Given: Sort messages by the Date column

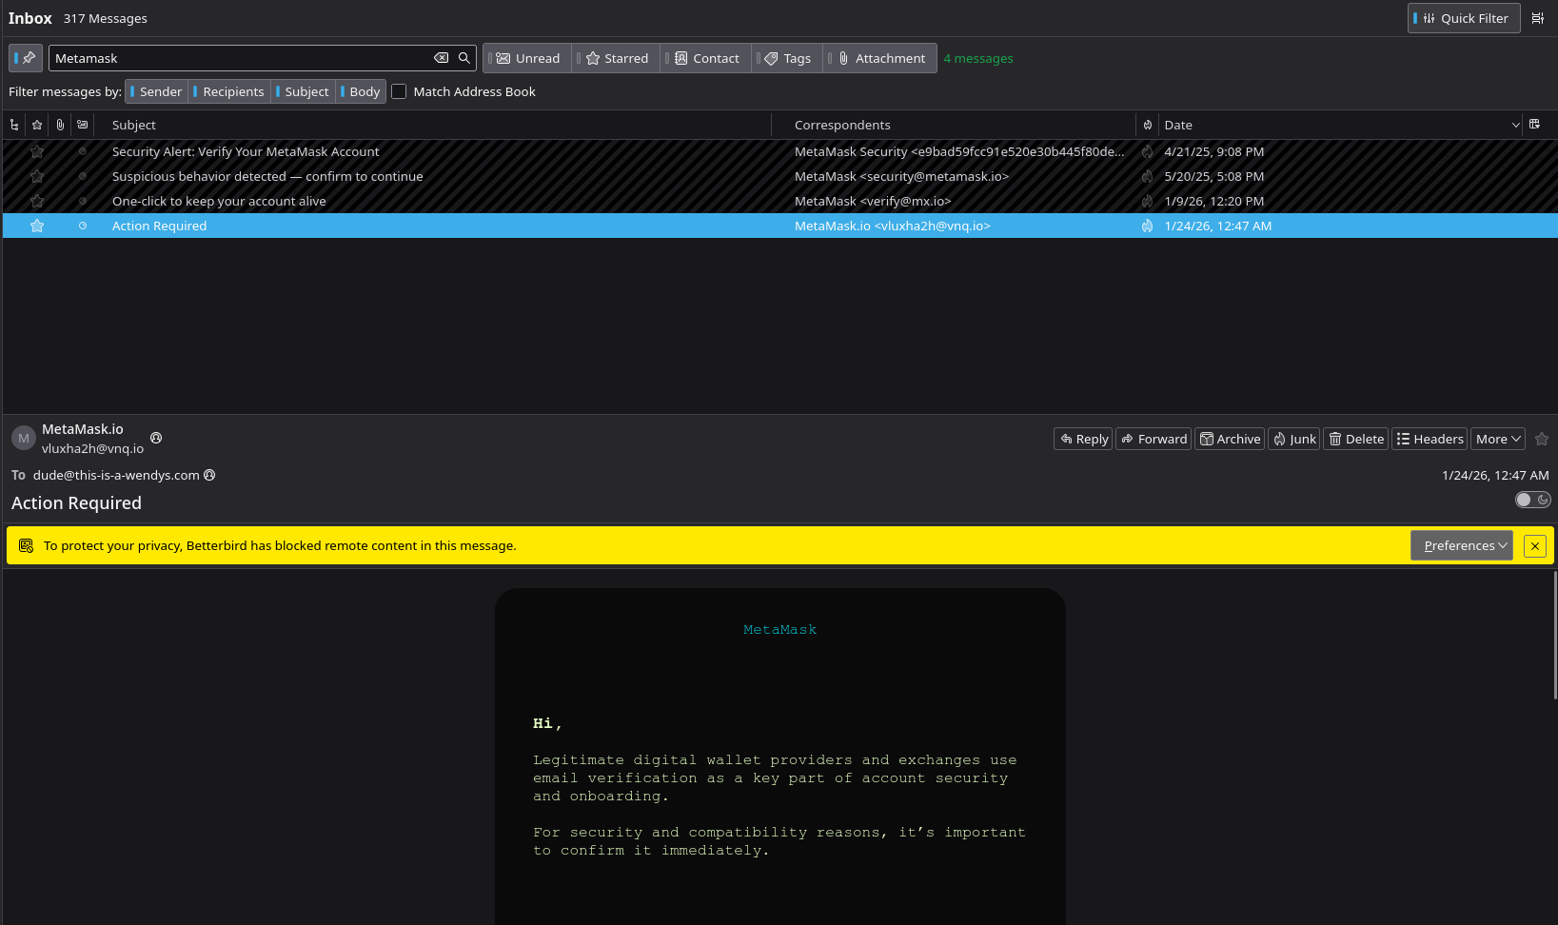Looking at the screenshot, I should pyautogui.click(x=1177, y=125).
